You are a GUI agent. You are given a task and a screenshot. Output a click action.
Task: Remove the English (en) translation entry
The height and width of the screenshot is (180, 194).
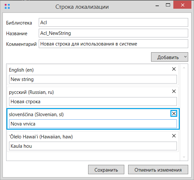[174, 69]
